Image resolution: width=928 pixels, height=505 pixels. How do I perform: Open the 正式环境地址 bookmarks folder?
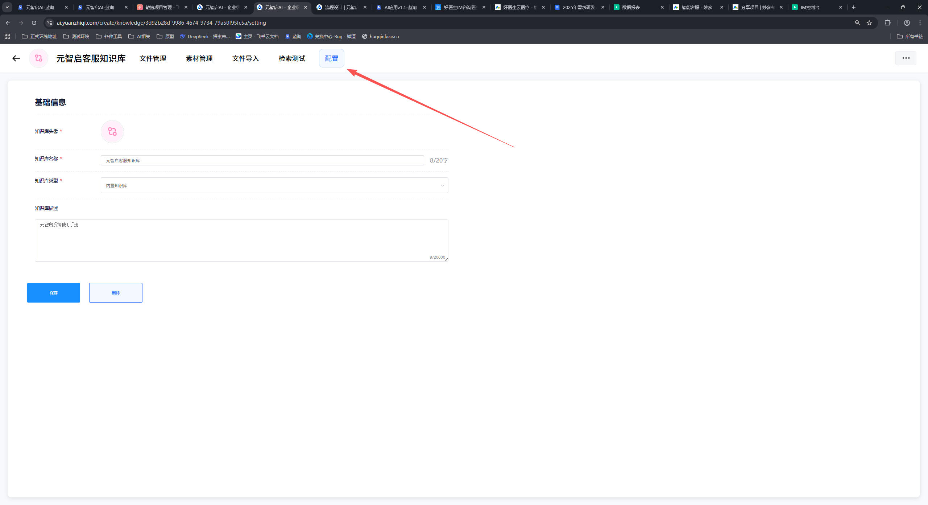click(39, 36)
